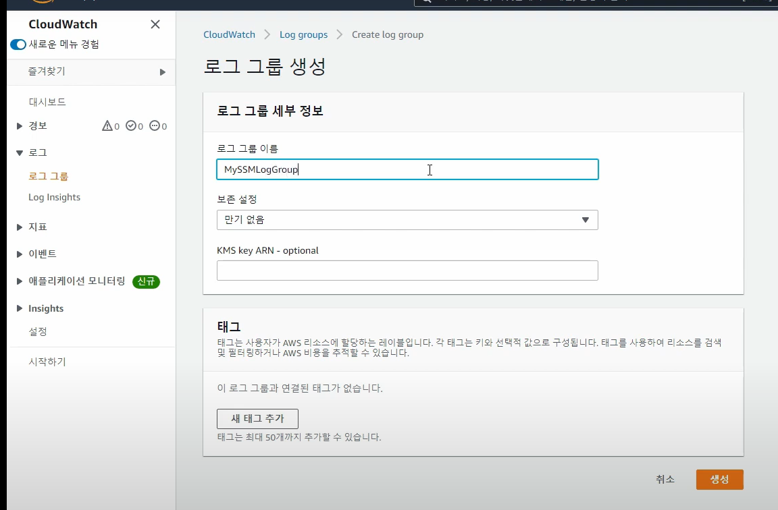Click the insufficient data alarm icon

point(155,126)
